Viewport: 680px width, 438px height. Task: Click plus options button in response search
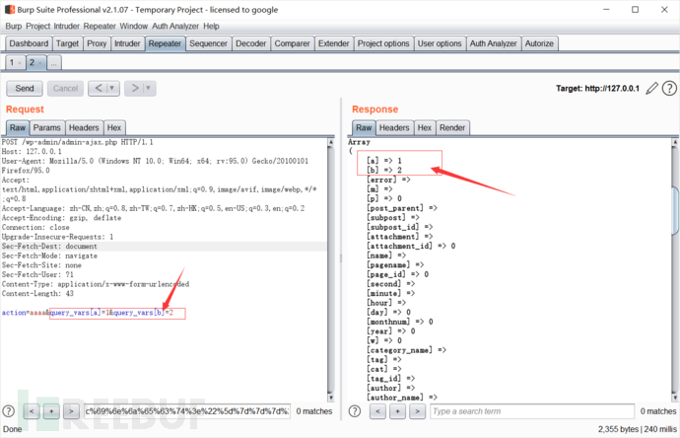[x=397, y=410]
